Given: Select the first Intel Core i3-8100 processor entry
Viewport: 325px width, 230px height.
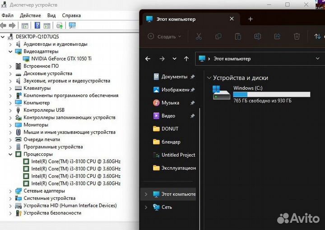Looking at the screenshot, I should coord(76,161).
